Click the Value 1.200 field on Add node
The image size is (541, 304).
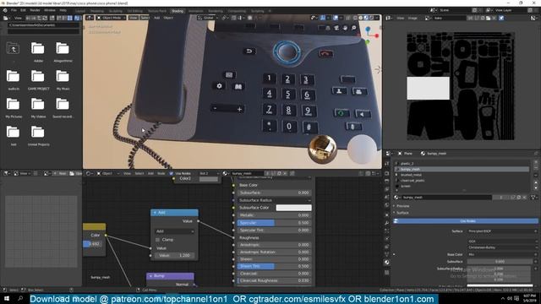tap(175, 255)
